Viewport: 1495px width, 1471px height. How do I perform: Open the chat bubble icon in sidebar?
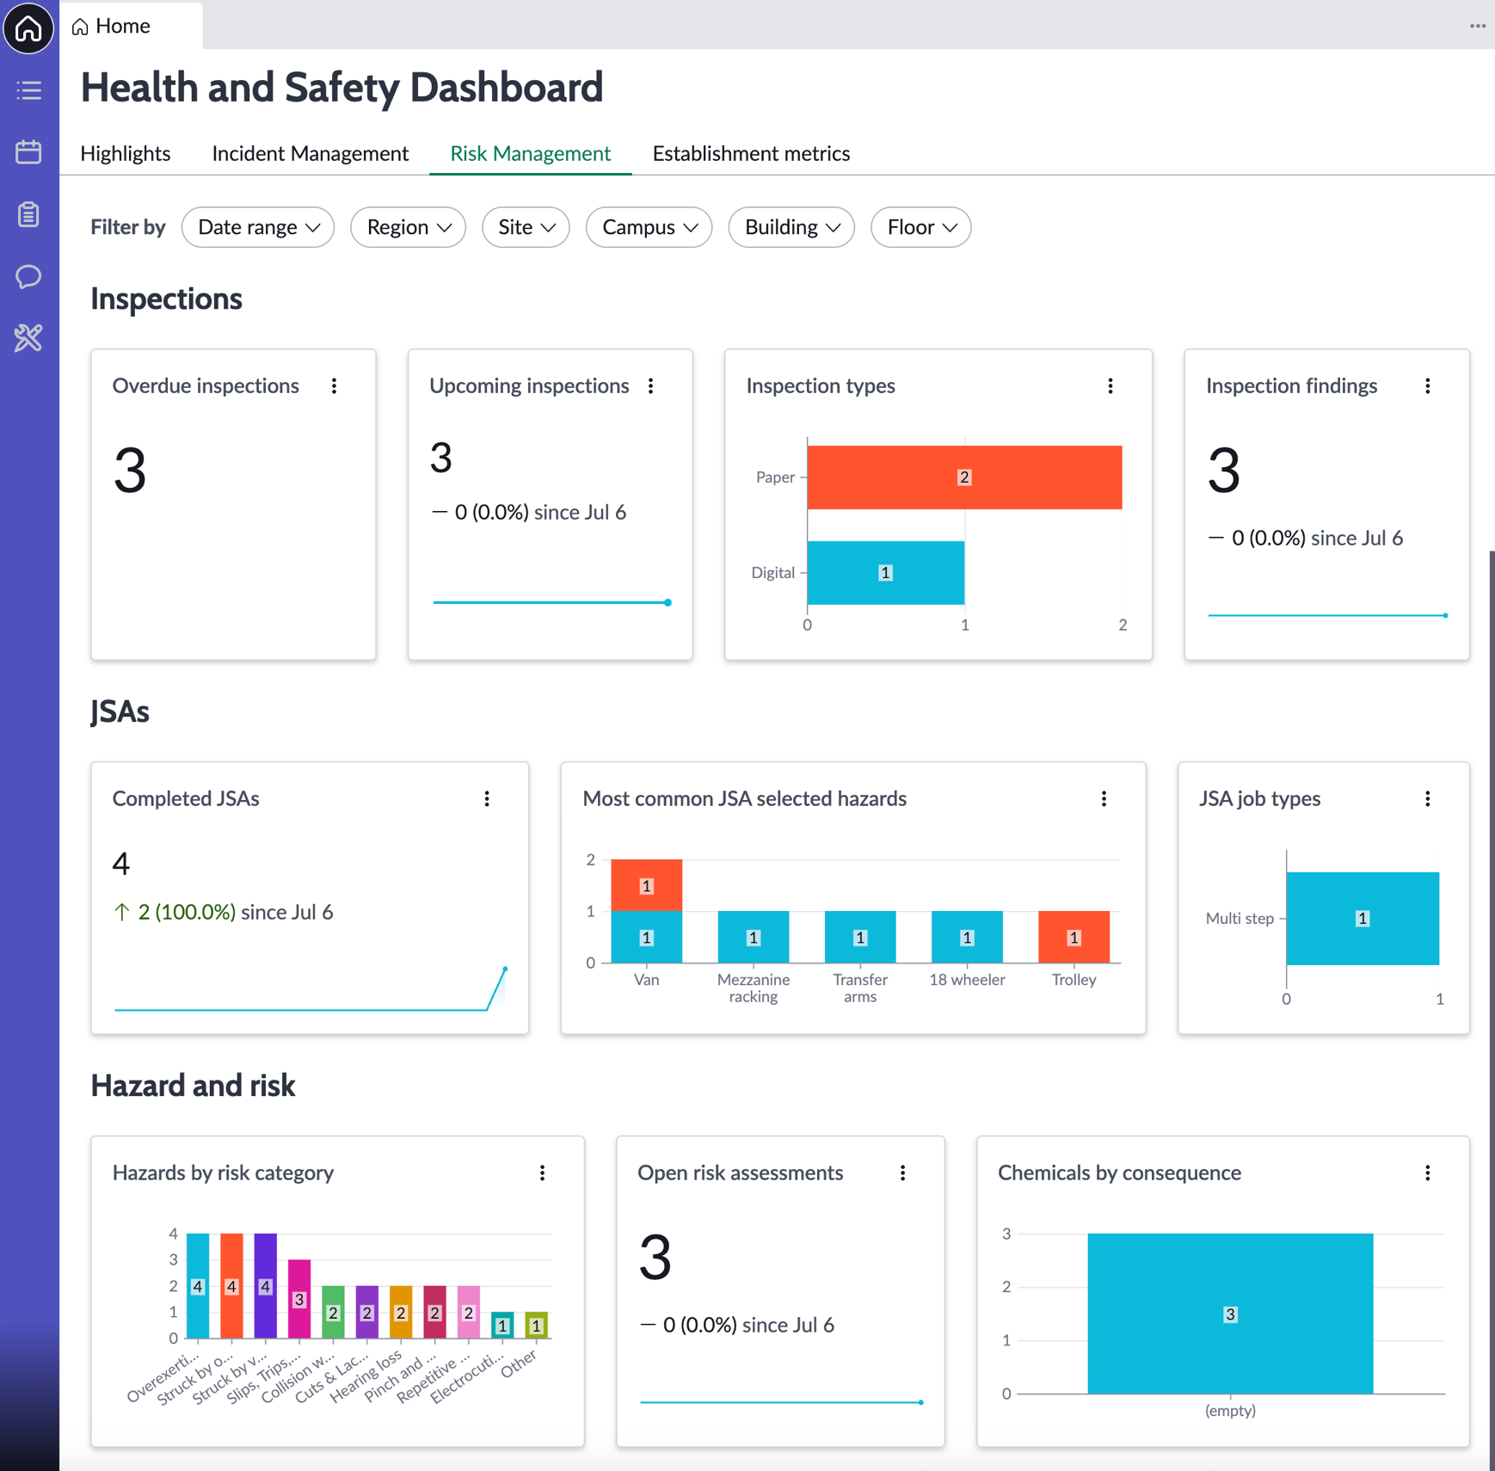29,276
